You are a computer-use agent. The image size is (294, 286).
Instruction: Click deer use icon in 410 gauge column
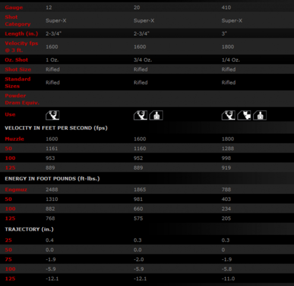(x=228, y=115)
